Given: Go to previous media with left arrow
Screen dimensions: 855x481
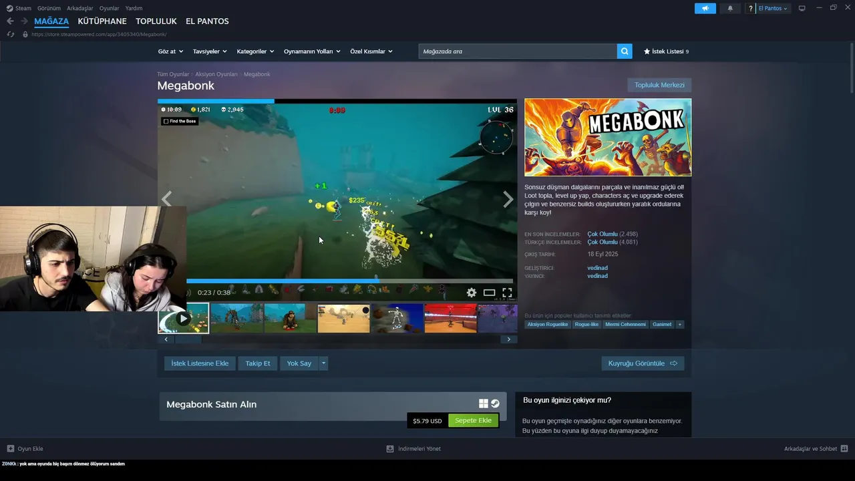Looking at the screenshot, I should click(166, 199).
